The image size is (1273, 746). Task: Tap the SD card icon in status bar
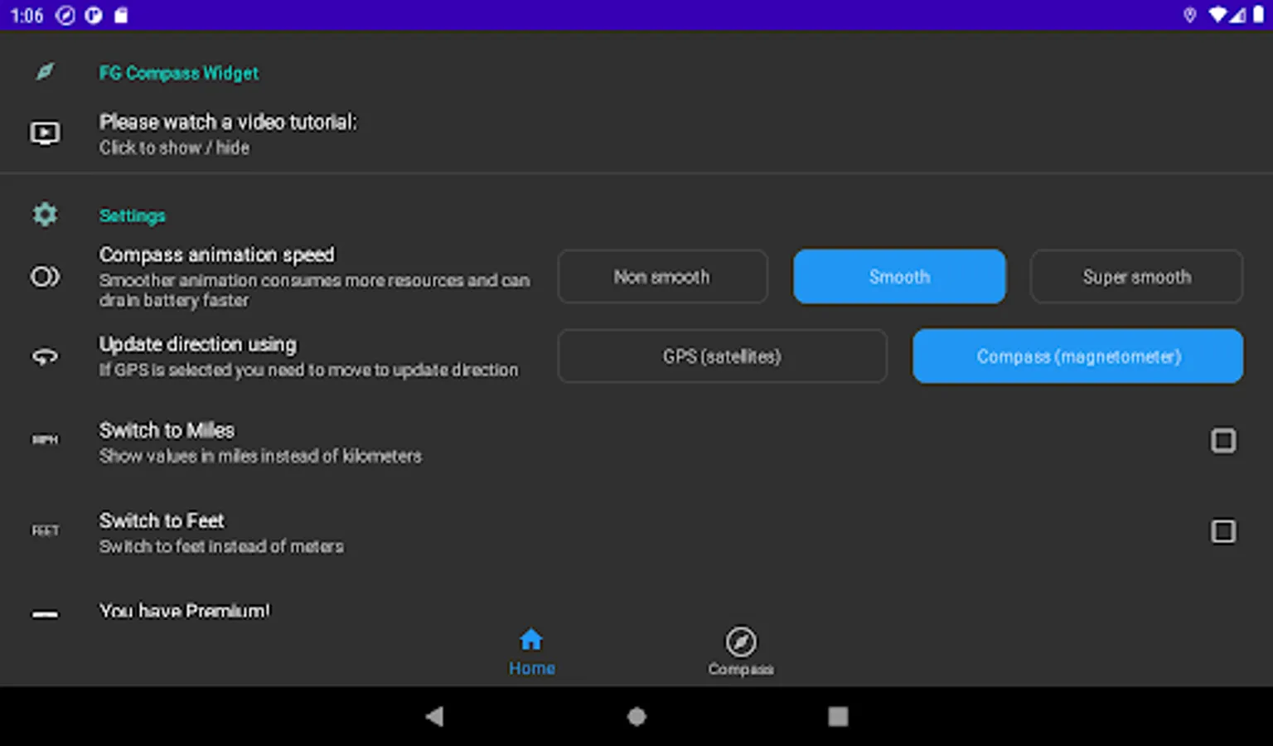121,15
